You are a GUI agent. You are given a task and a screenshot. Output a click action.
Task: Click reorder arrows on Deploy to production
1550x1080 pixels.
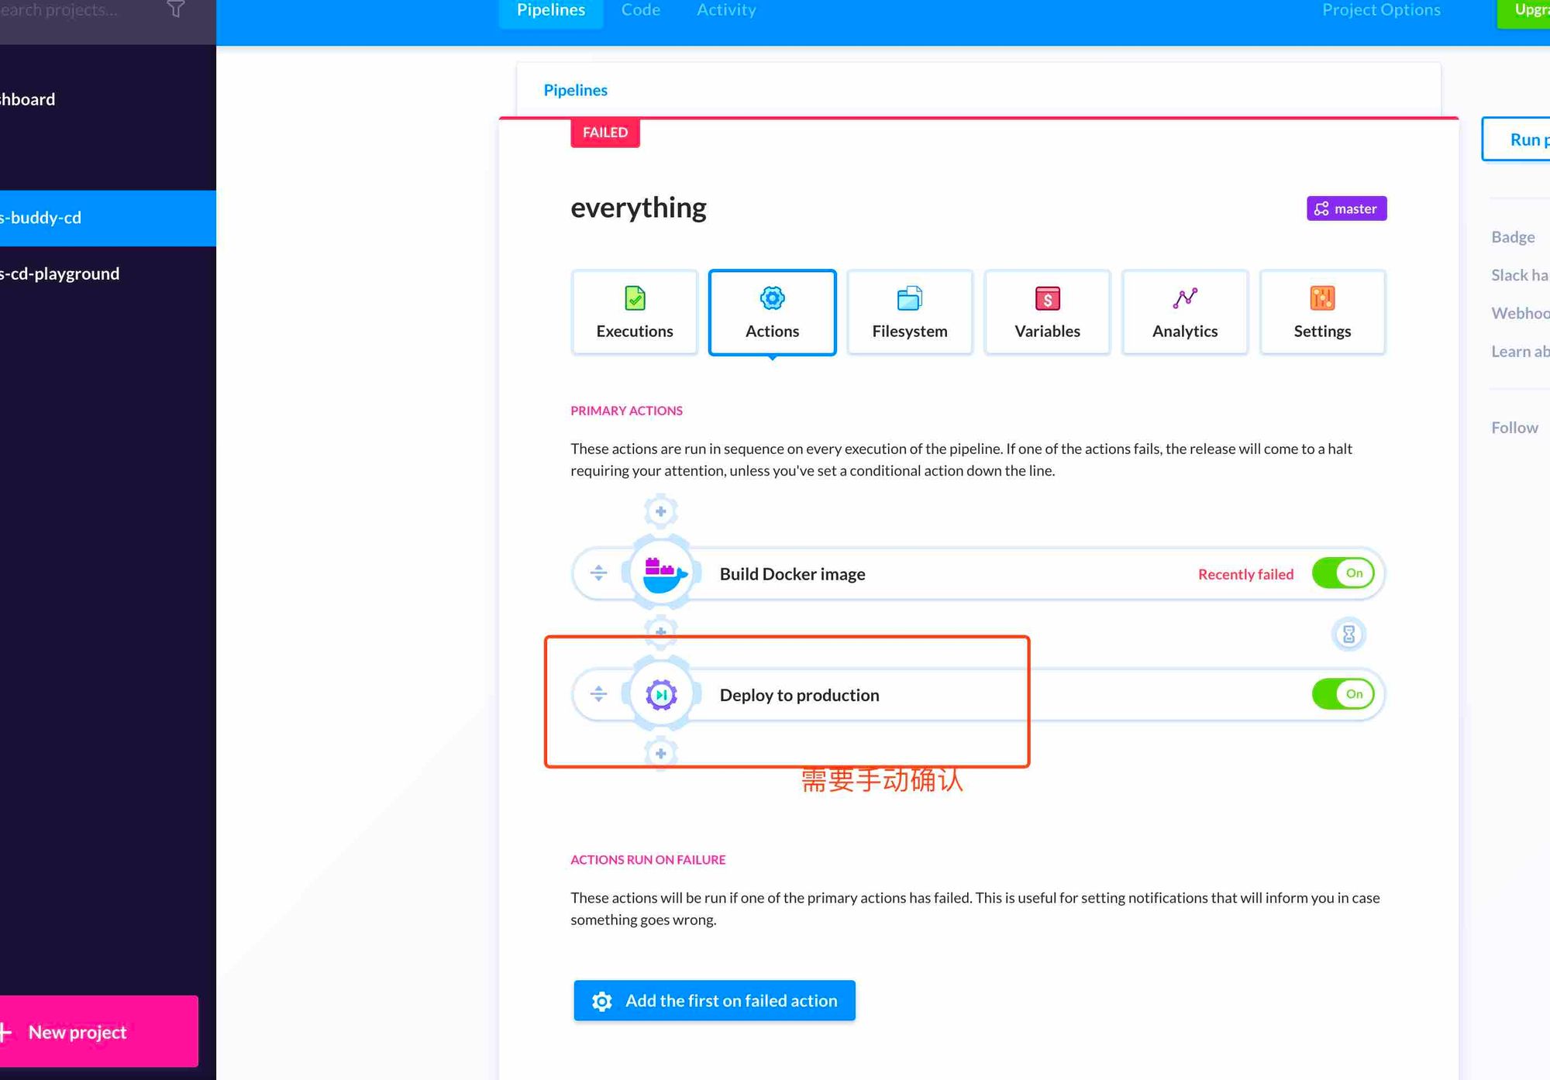click(x=598, y=694)
